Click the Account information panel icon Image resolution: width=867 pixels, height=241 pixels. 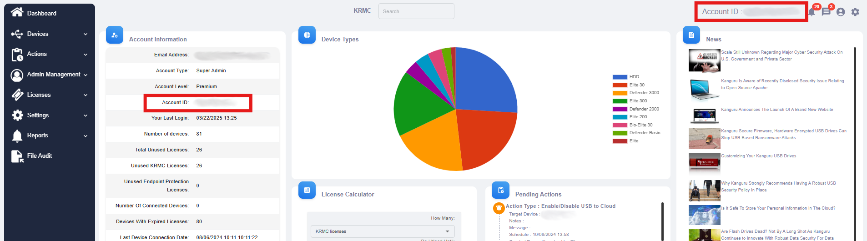coord(115,35)
